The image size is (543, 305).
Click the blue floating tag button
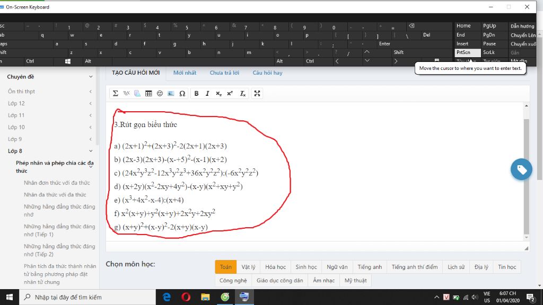click(521, 169)
